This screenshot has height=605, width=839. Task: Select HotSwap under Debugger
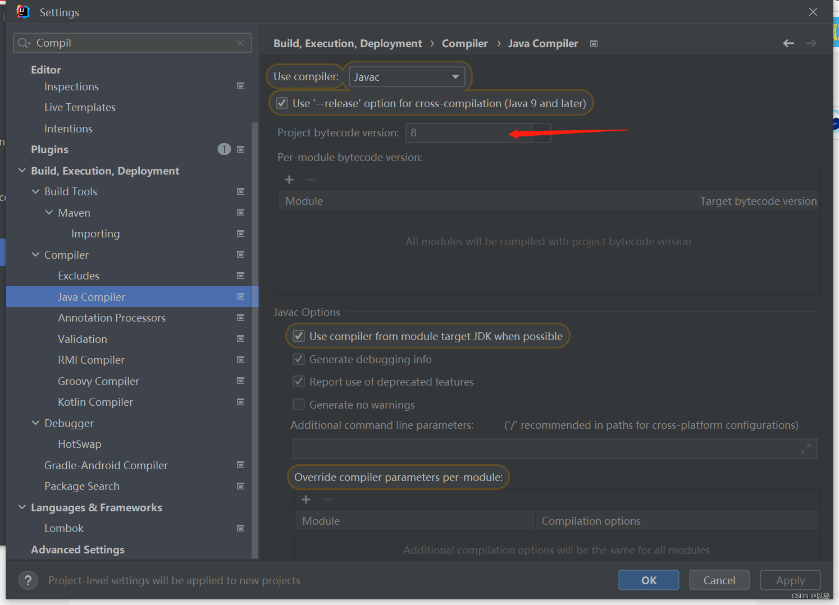click(x=80, y=444)
